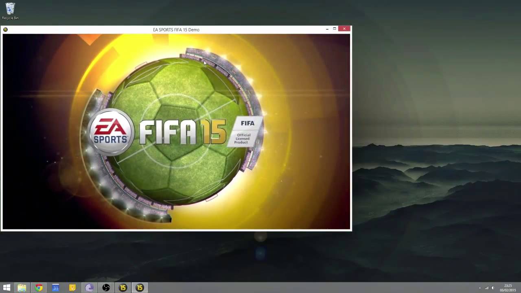Click the FIFA 15 Demo window title icon
Screen dimensions: 521x293
5,30
